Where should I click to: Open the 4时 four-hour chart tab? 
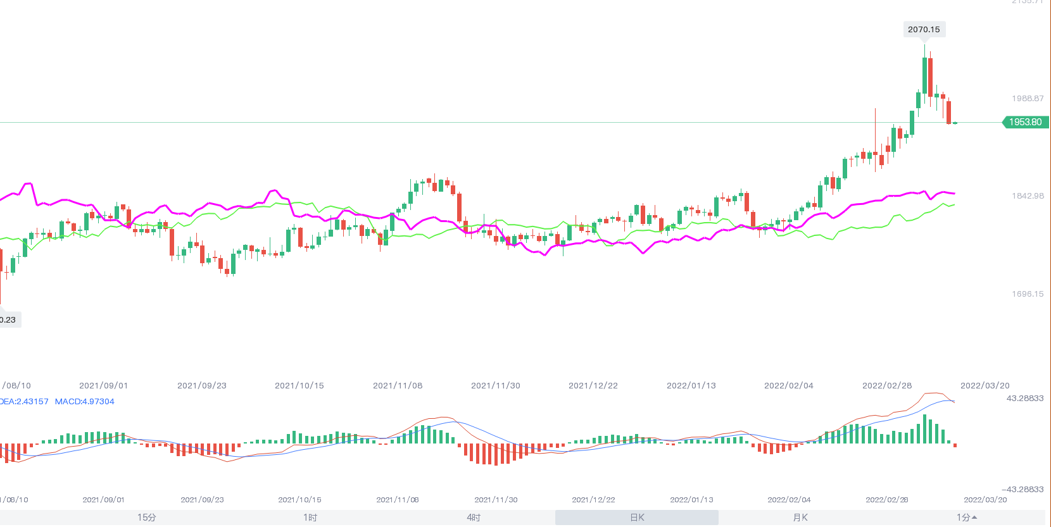[474, 518]
